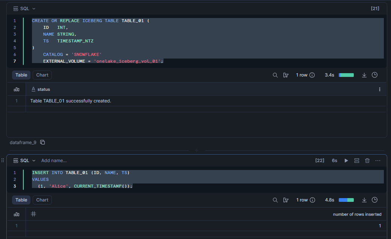Click the dataframe_9 label

(x=23, y=143)
